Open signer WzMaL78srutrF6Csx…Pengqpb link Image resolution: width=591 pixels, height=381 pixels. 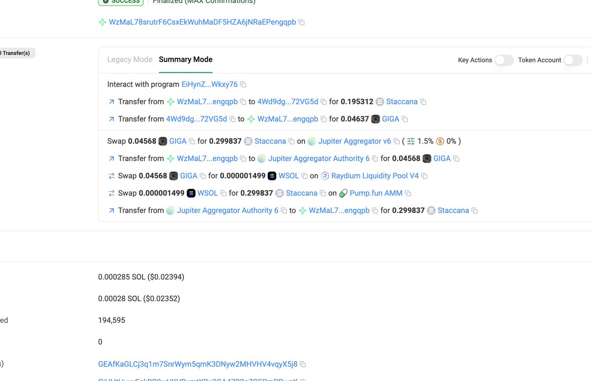point(202,22)
